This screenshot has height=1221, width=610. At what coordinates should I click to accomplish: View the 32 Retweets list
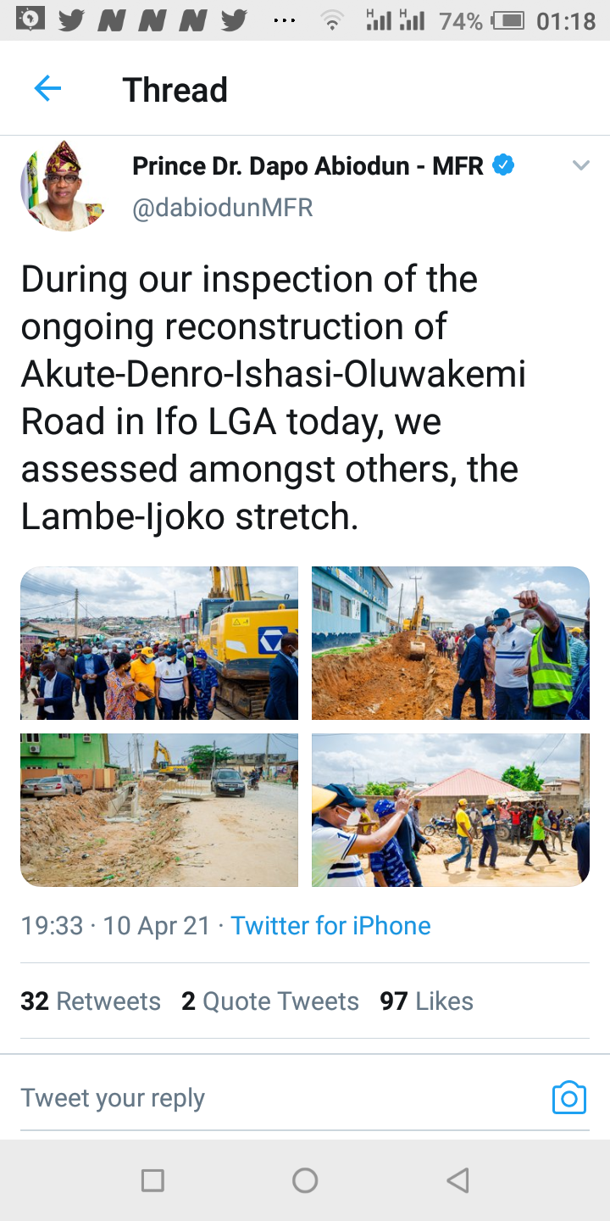[x=91, y=1001]
